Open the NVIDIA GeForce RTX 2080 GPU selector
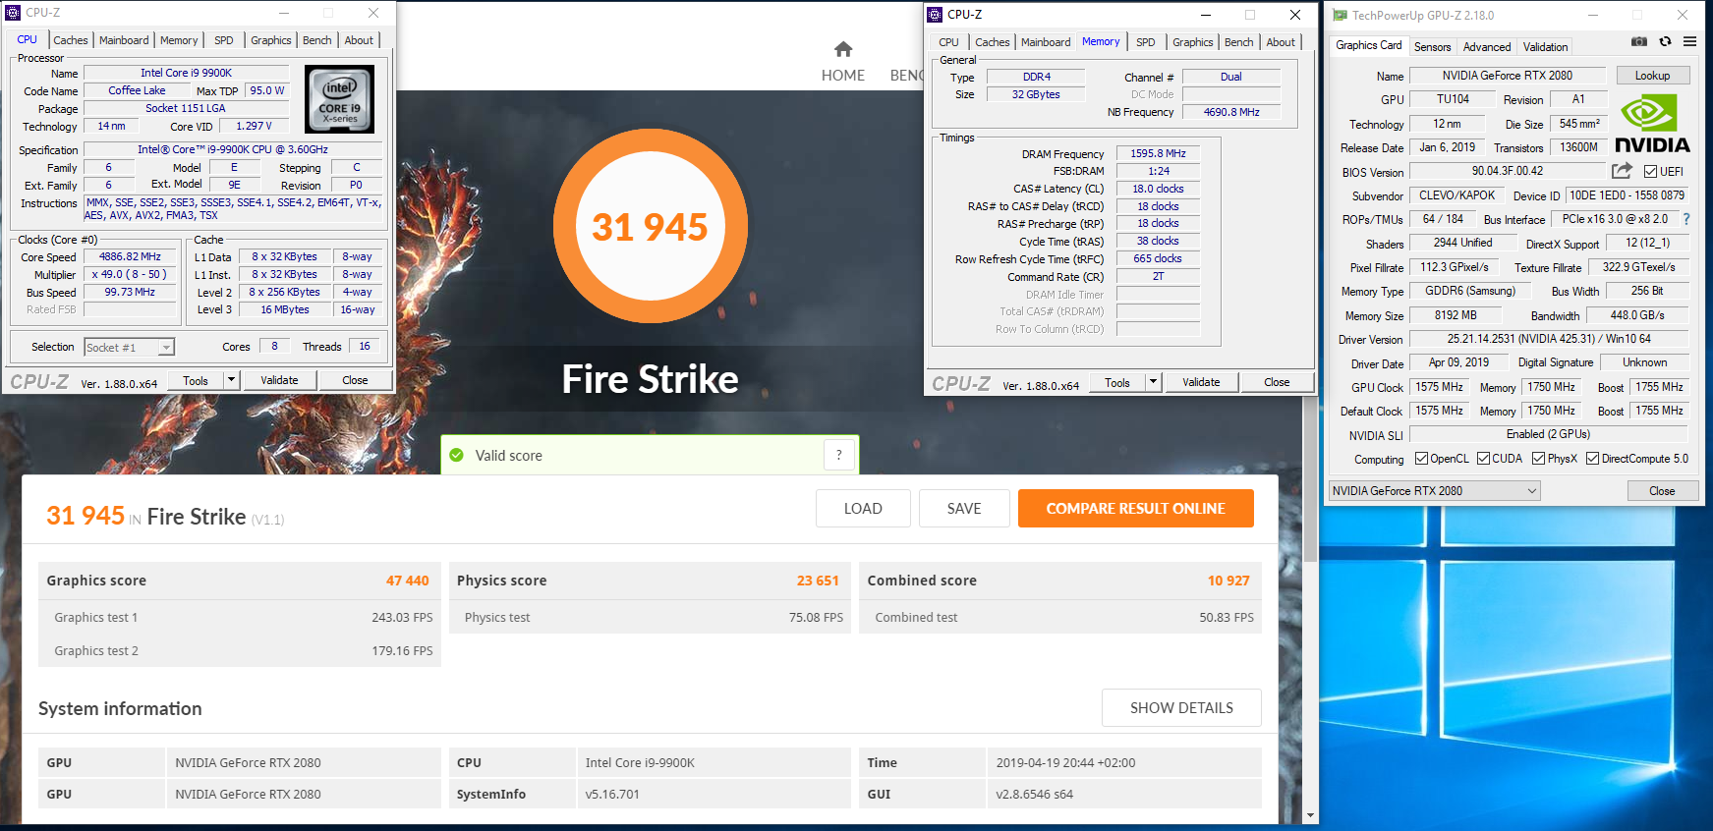 (x=1434, y=490)
